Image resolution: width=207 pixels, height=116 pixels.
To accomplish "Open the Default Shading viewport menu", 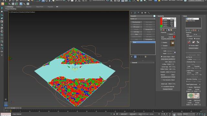I will coord(30,12).
